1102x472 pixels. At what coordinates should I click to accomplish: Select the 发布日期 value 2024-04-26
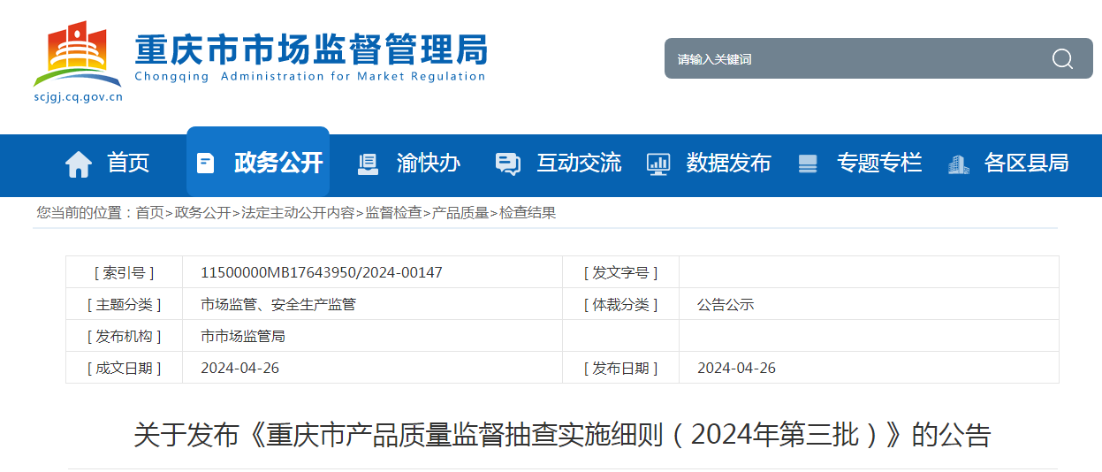[x=737, y=368]
